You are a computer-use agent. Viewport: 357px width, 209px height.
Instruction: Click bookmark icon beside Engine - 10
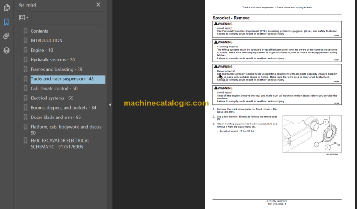[x=26, y=50]
